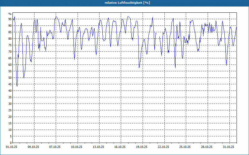
Task: Select the x-axis date label 16.10.25
Action: [120, 147]
